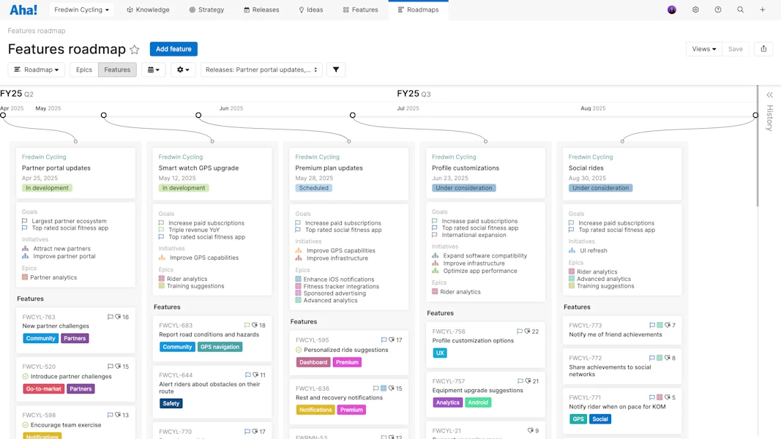Viewport: 781px width, 439px height.
Task: Click flag icon on FWCYL-644
Action: click(x=247, y=375)
